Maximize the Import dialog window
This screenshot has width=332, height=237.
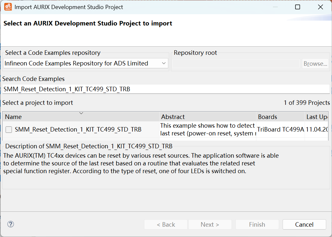click(297, 7)
